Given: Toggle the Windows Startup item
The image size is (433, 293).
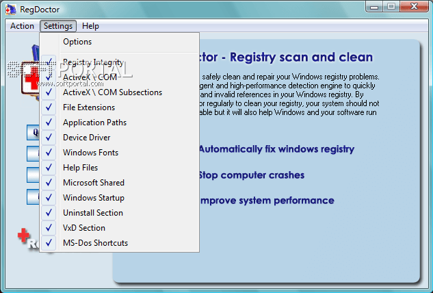Looking at the screenshot, I should (x=120, y=198).
